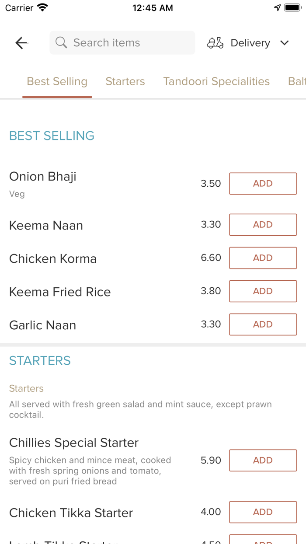Add Onion Bhaji to the order

[263, 183]
